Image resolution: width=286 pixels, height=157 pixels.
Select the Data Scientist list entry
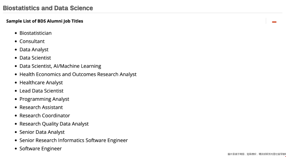point(35,58)
